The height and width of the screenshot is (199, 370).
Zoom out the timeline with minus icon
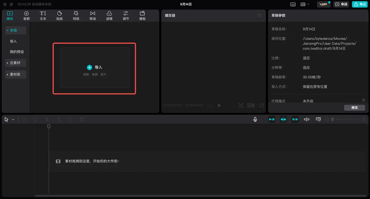pos(327,119)
